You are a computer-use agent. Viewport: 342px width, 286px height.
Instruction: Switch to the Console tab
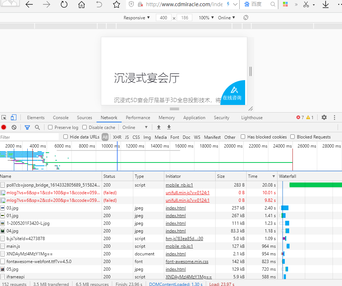coord(60,118)
